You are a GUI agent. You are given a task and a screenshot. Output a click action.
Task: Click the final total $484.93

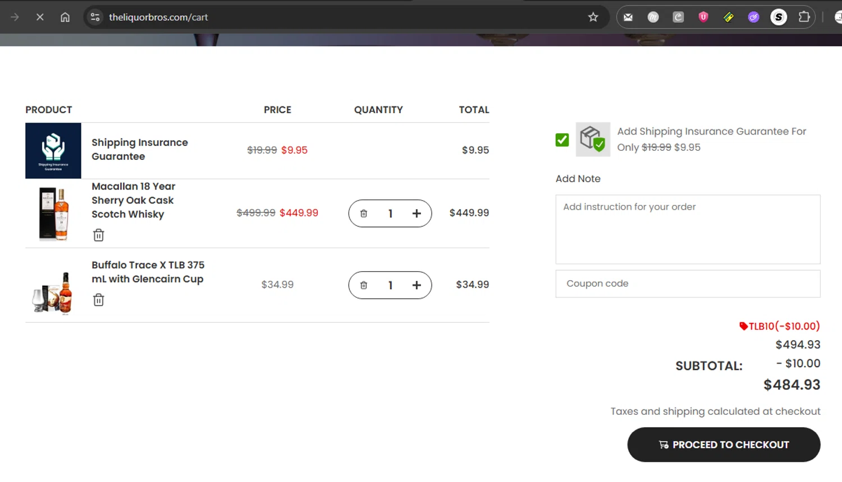click(791, 384)
